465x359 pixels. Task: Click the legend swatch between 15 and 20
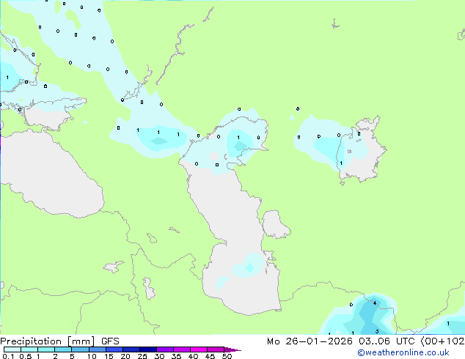114,349
